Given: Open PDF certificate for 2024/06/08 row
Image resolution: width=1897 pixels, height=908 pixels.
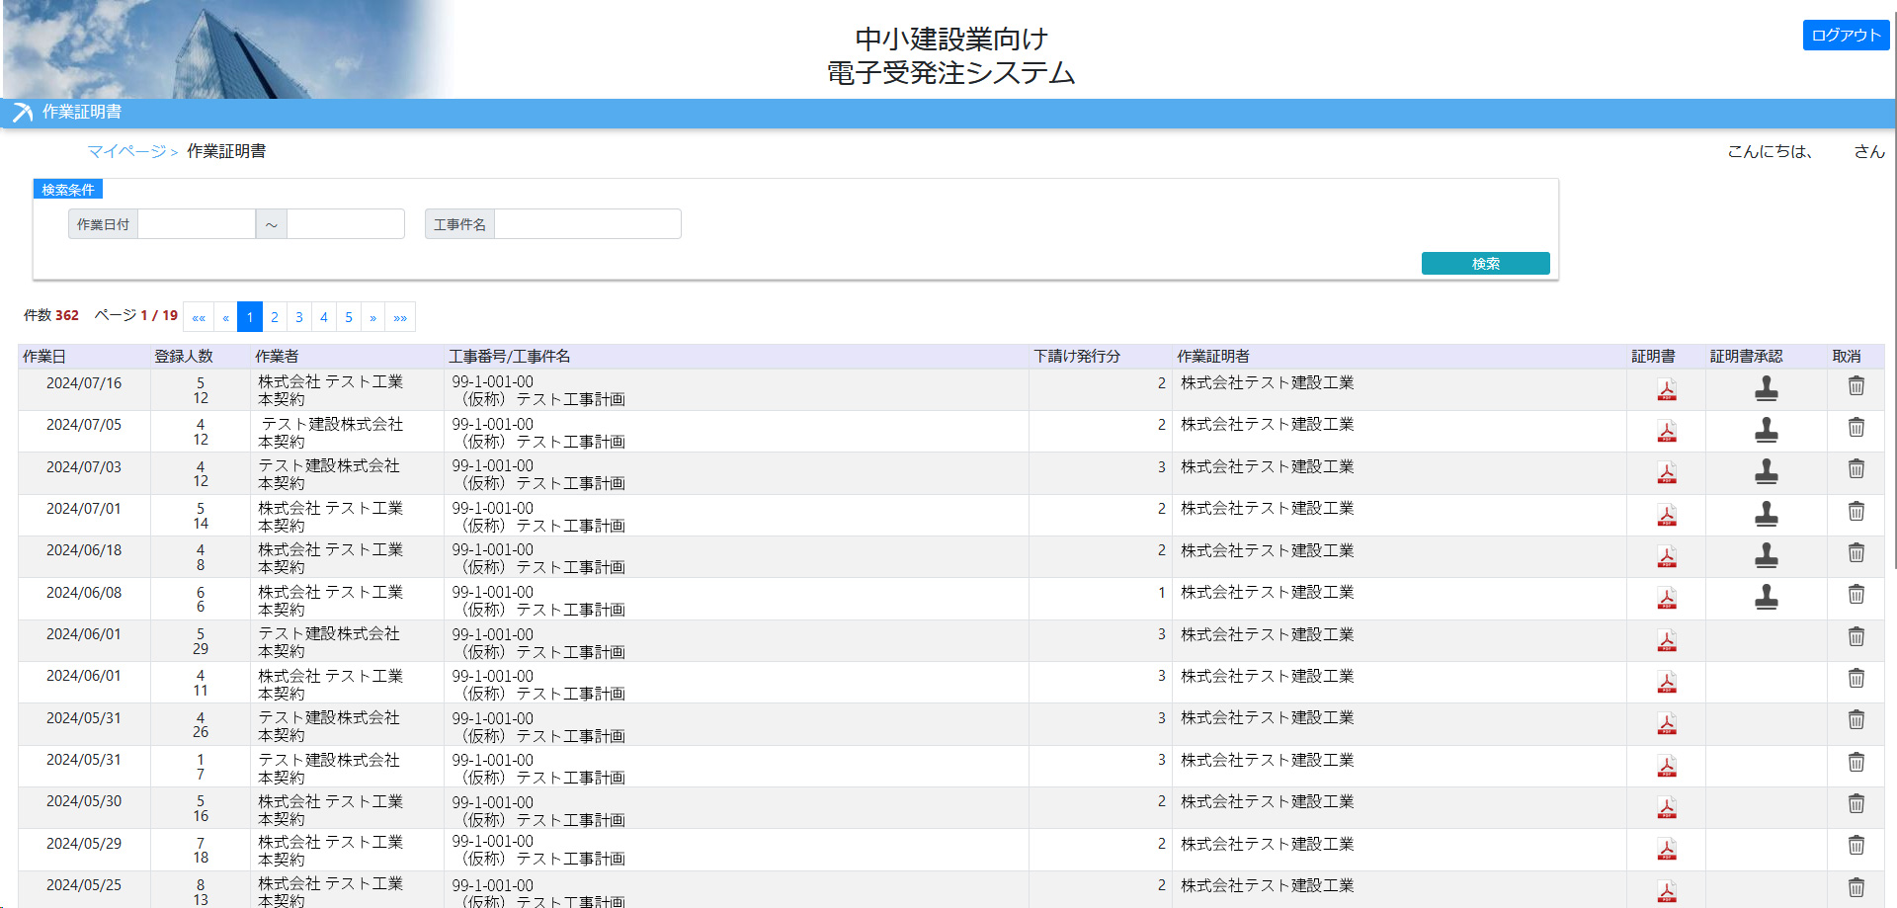Looking at the screenshot, I should [1667, 599].
